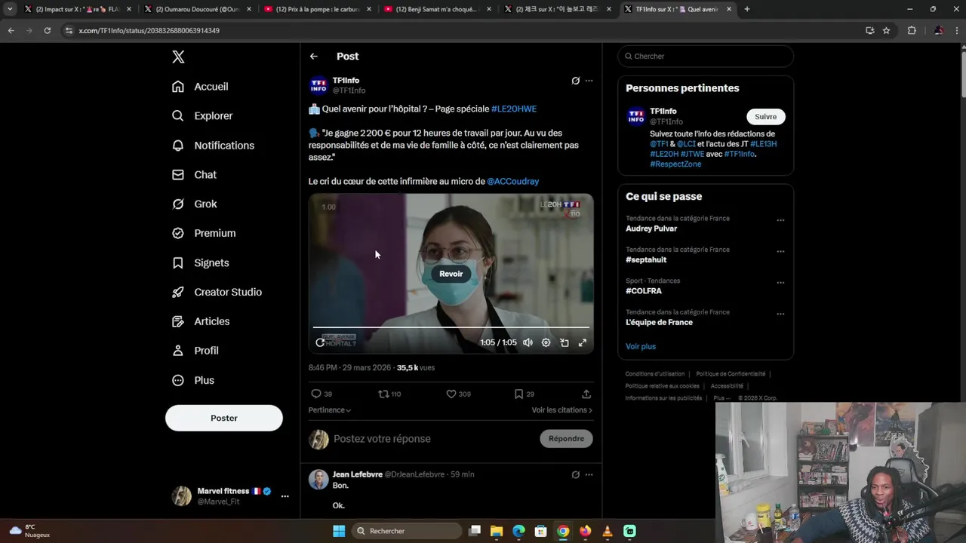This screenshot has width=966, height=543.
Task: Open Notifications in the sidebar
Action: (213, 146)
